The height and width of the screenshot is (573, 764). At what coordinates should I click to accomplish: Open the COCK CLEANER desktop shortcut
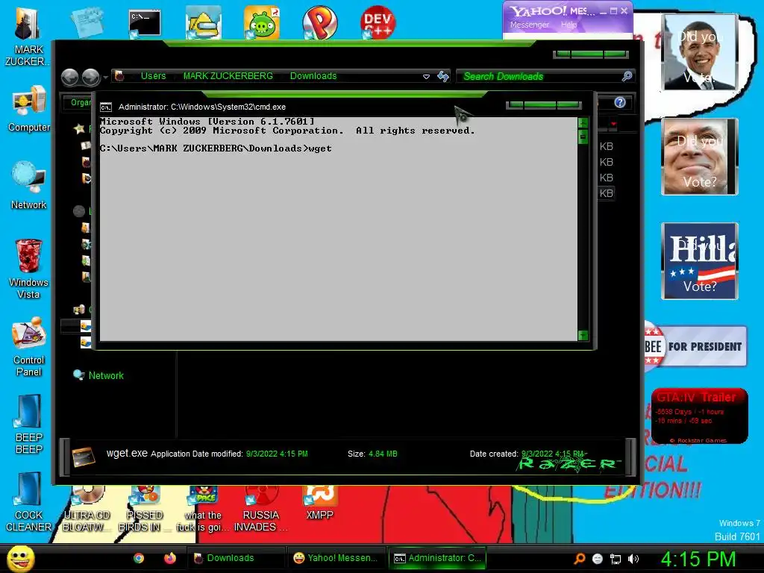(x=28, y=502)
